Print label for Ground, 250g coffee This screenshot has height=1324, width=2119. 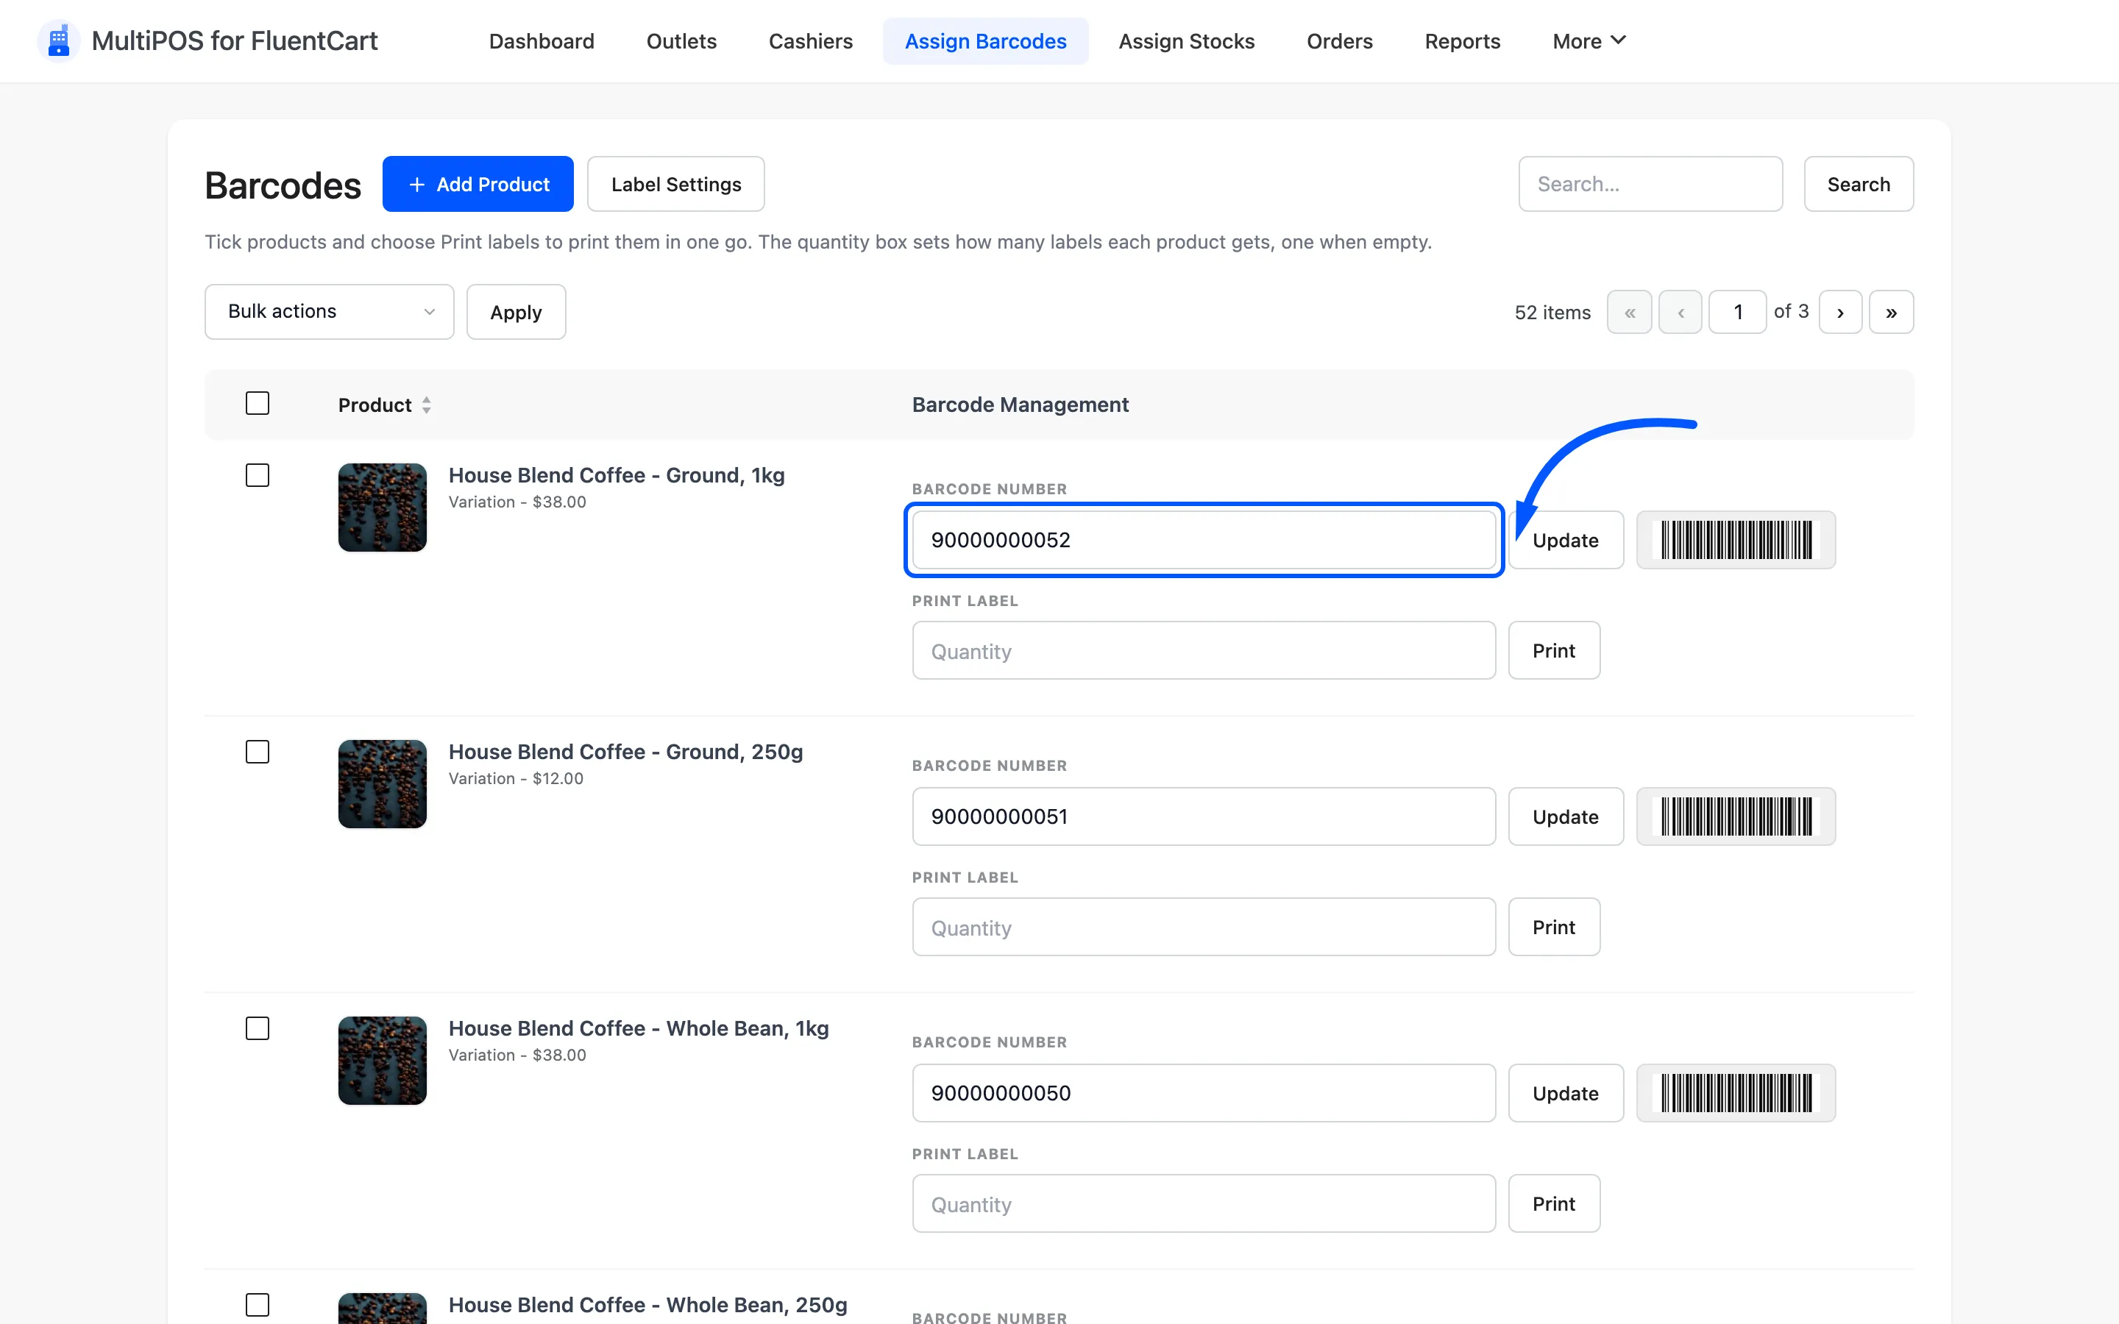tap(1553, 928)
